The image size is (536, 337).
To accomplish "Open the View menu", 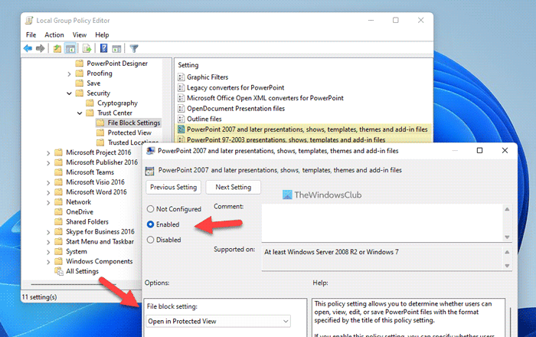I will click(x=80, y=35).
